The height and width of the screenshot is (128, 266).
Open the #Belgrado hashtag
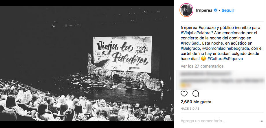tap(191, 48)
